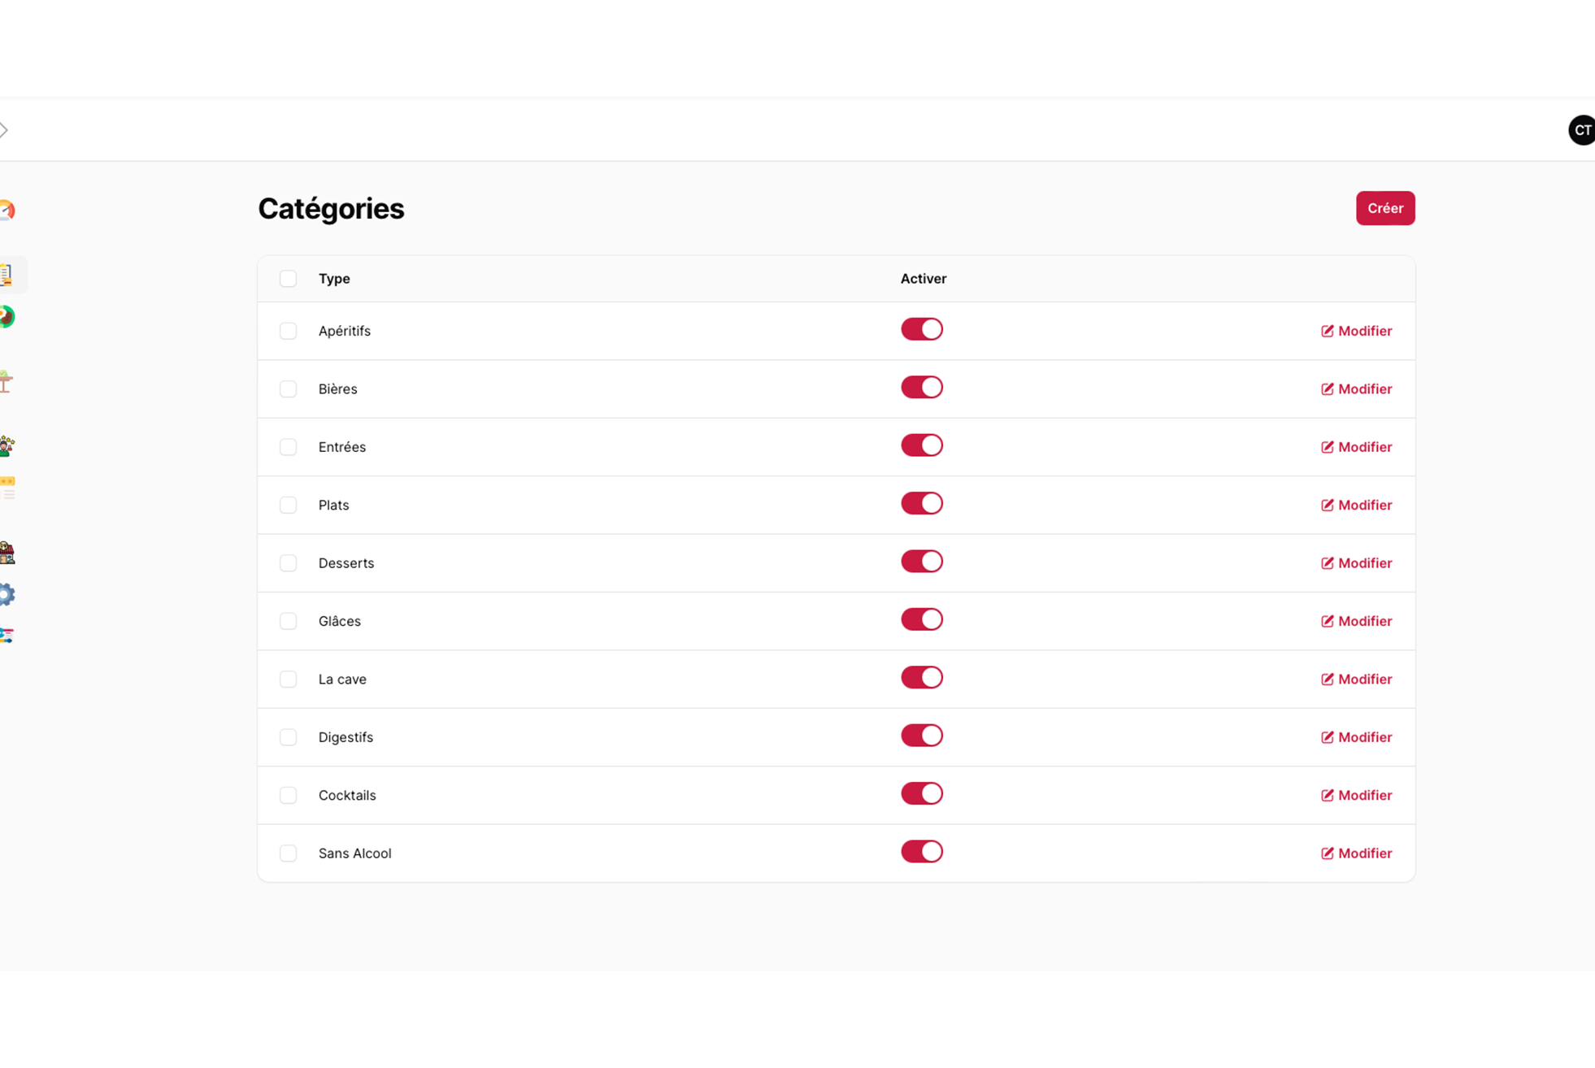Toggle the Sans Alcool category off
1595x1068 pixels.
[x=921, y=852]
